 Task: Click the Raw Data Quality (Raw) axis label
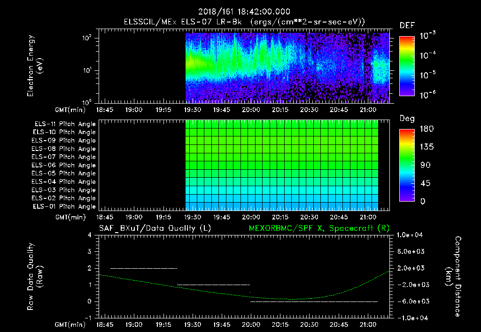pyautogui.click(x=35, y=277)
